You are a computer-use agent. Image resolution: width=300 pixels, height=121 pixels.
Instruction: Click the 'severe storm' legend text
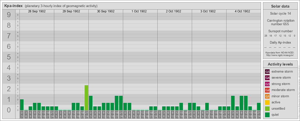point(281,78)
